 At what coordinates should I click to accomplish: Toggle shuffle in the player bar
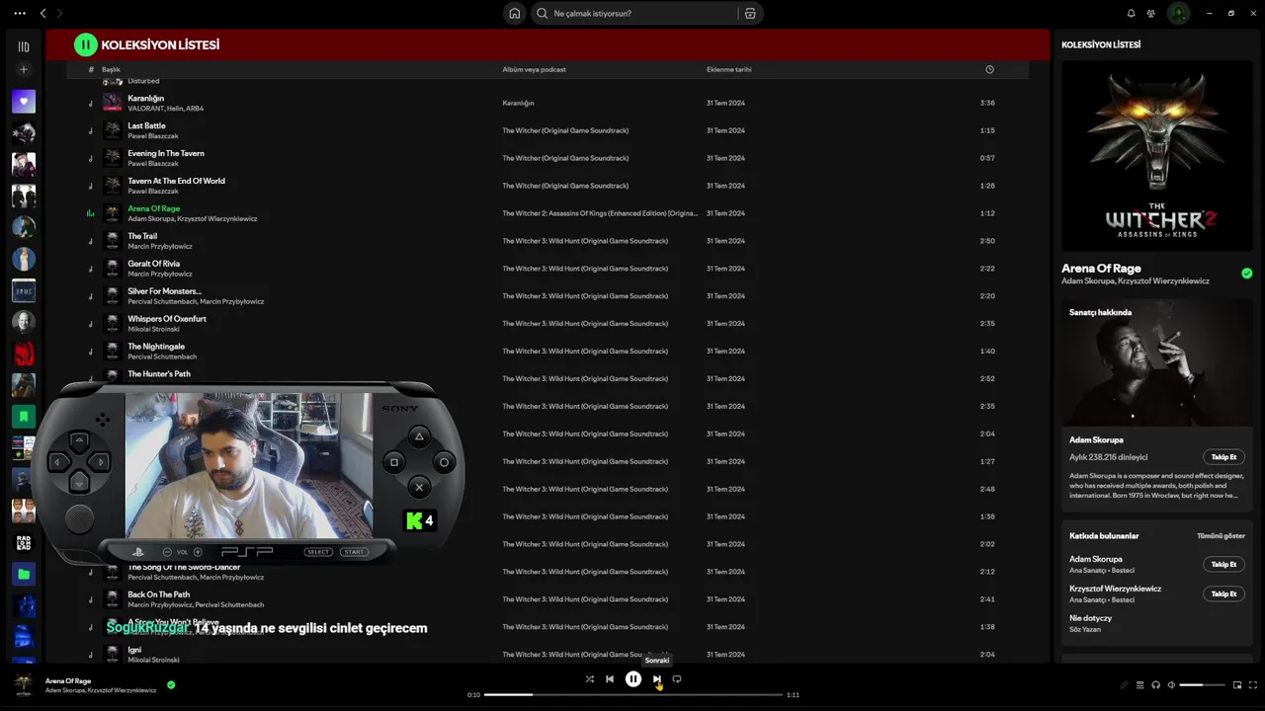[589, 679]
